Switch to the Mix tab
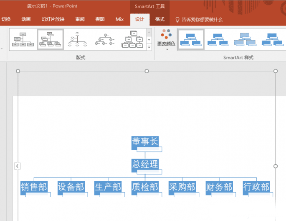 click(x=120, y=19)
